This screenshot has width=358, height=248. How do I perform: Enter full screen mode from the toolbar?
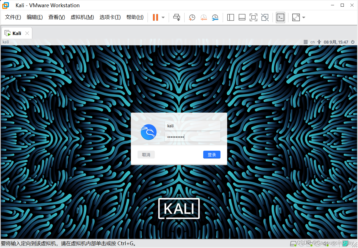pyautogui.click(x=253, y=18)
